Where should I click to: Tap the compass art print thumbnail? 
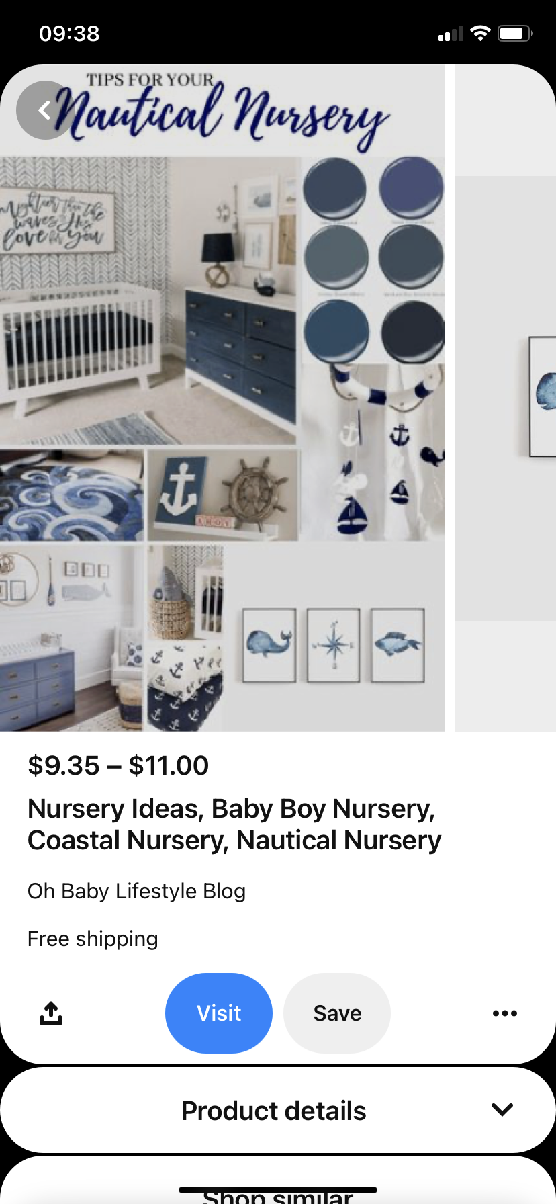334,645
